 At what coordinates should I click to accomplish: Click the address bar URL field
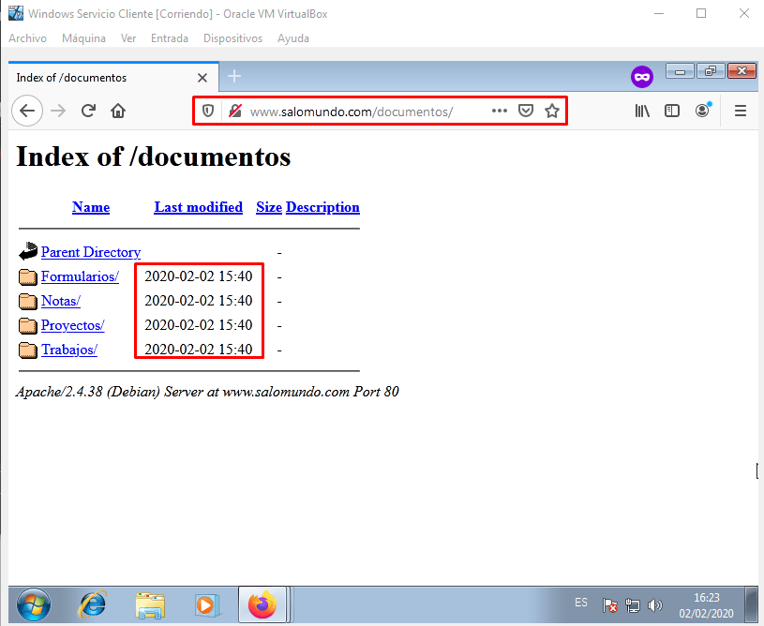point(366,112)
